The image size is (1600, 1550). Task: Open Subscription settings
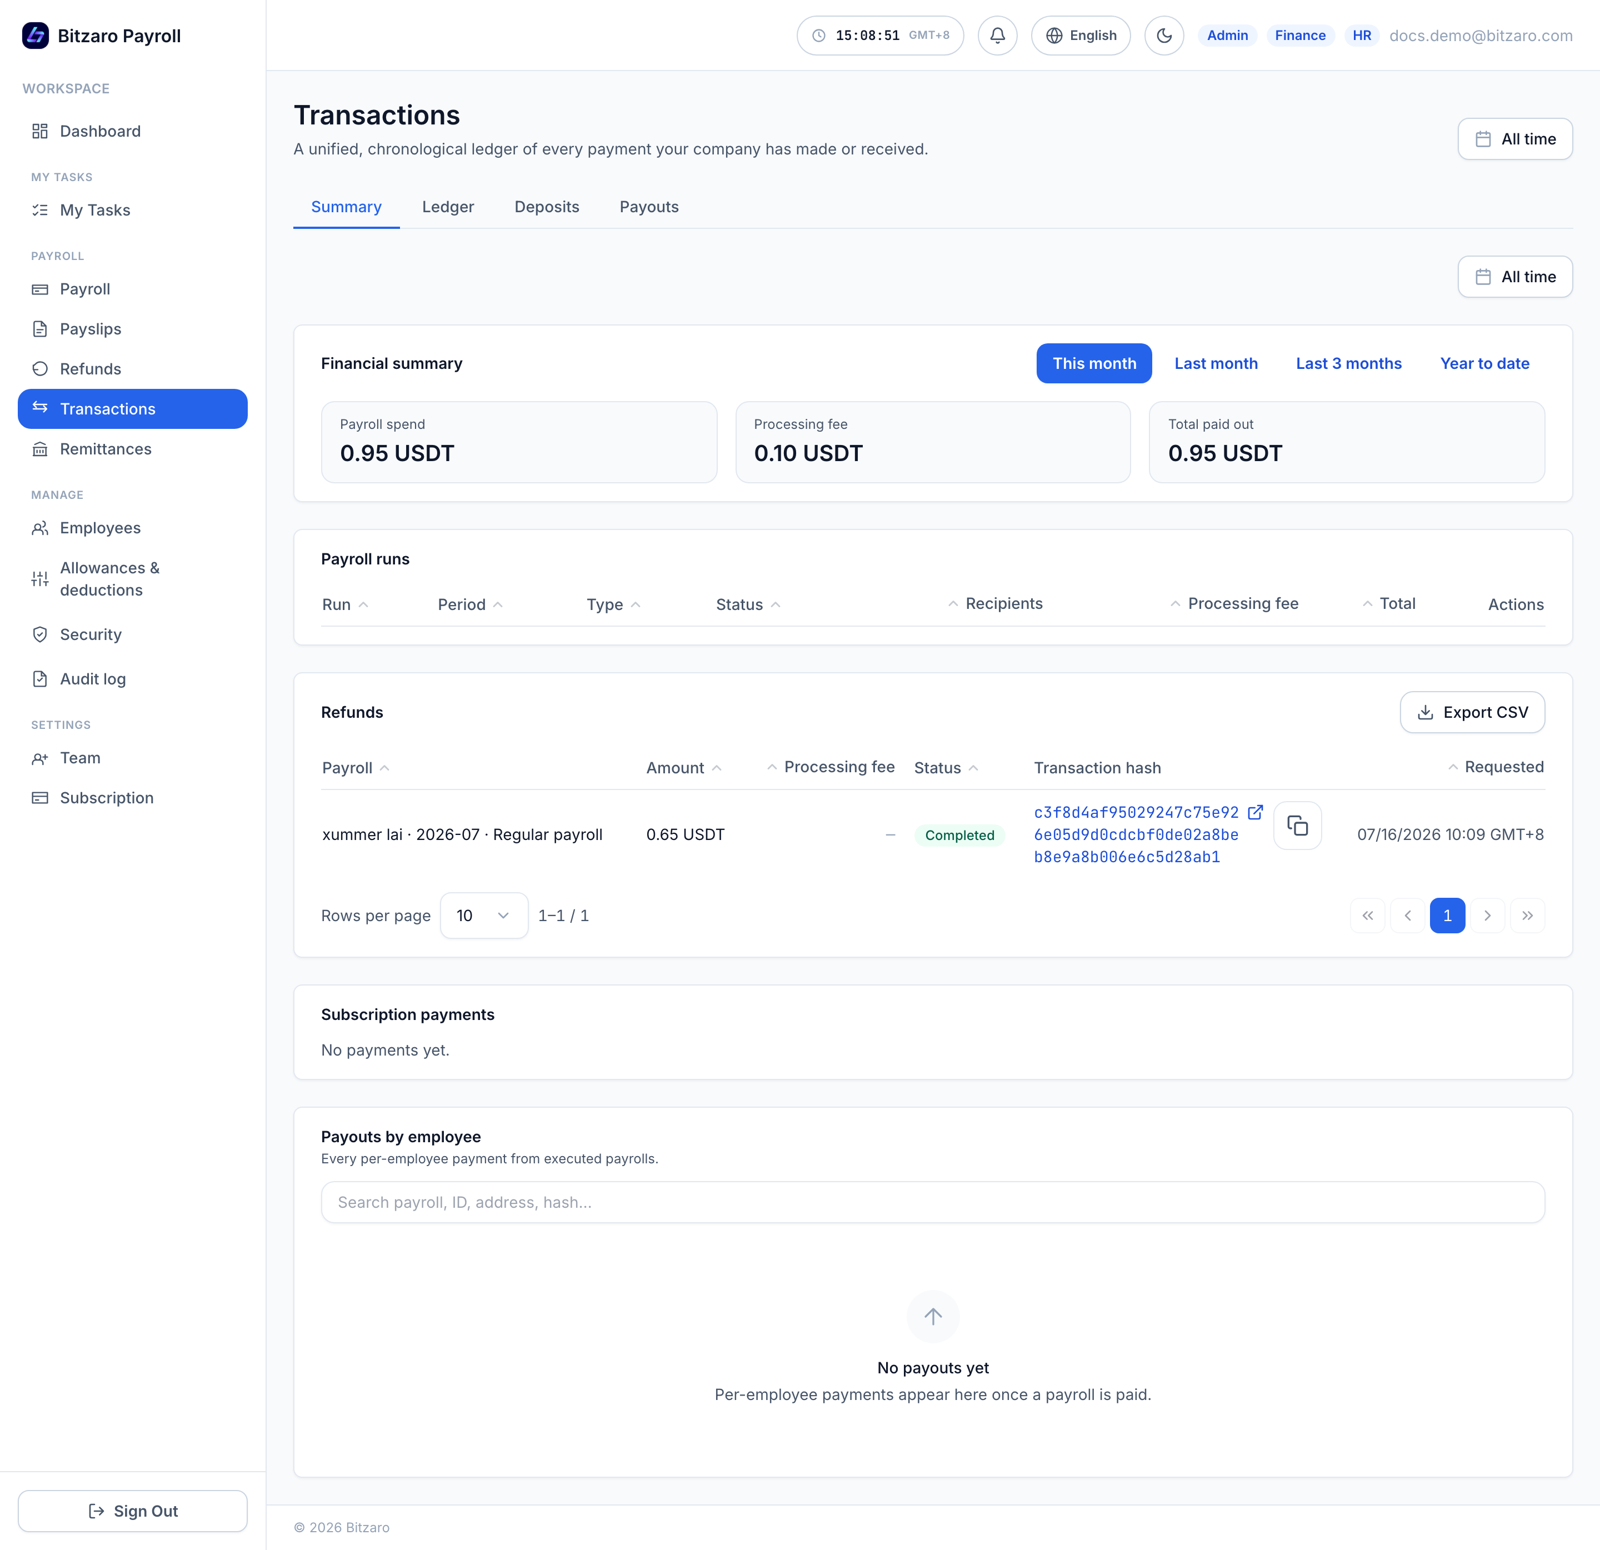(132, 798)
